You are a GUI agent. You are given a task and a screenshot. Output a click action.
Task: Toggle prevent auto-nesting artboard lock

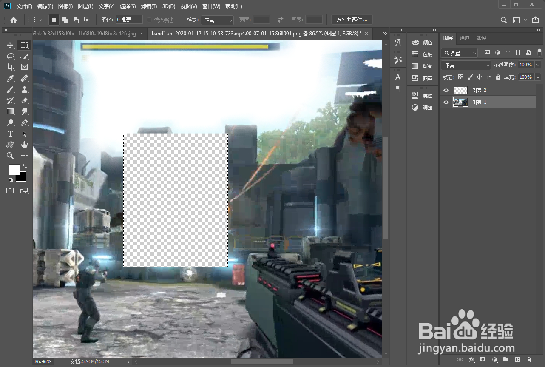click(489, 77)
